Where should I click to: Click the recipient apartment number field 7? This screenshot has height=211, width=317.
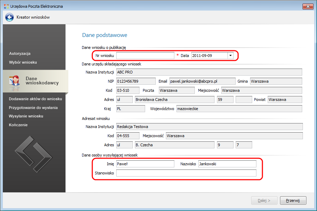click(x=244, y=145)
